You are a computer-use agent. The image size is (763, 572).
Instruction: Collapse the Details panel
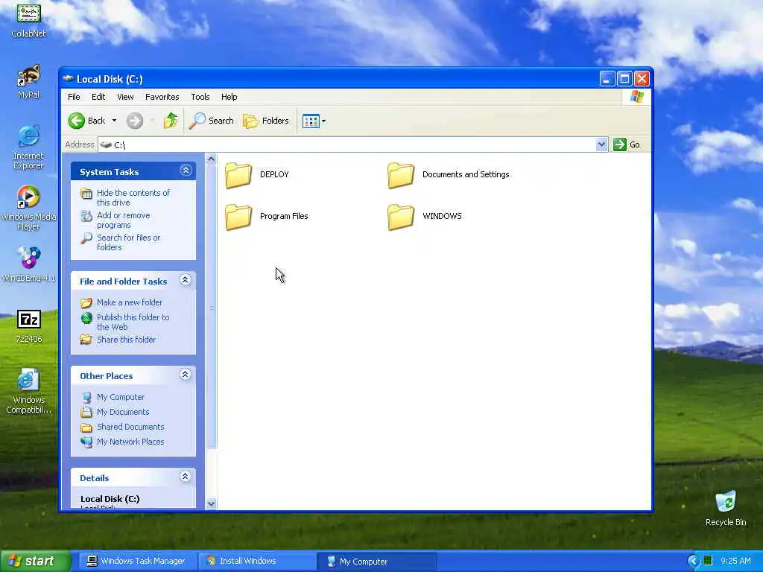pyautogui.click(x=185, y=477)
